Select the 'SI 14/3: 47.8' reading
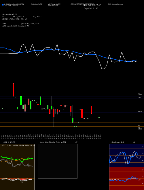 click(18, 17)
